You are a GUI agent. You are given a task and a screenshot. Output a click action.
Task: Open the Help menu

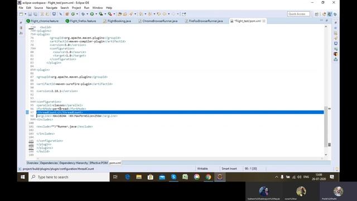click(x=109, y=8)
